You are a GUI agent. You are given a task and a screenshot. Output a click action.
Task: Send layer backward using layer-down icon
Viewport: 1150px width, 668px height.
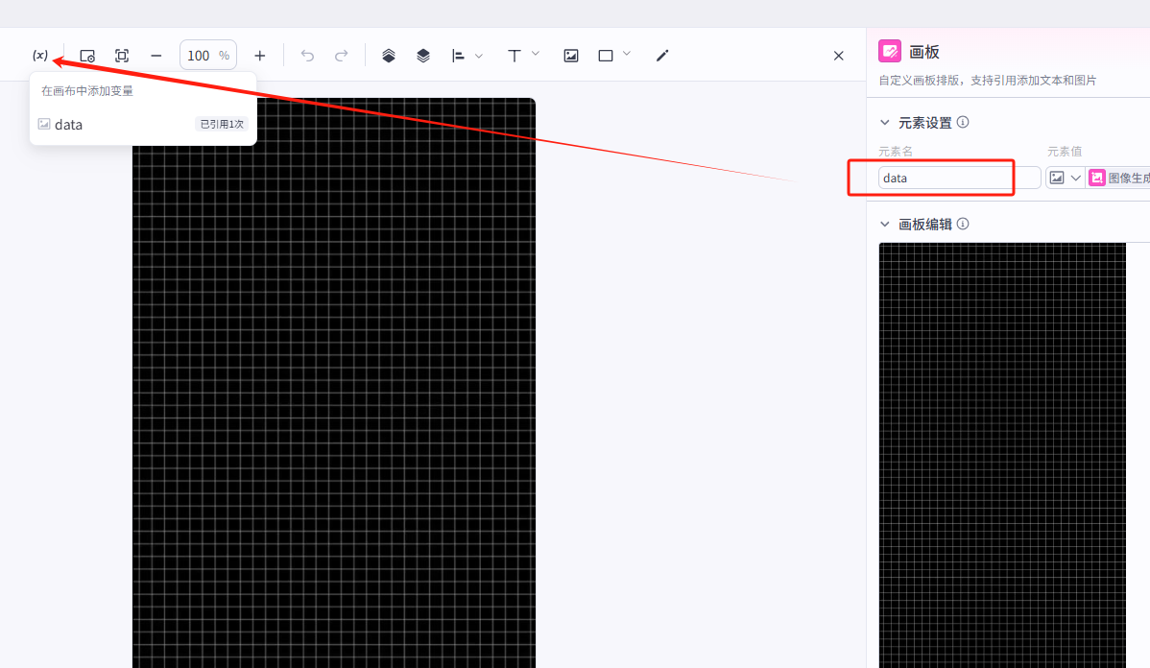click(423, 56)
